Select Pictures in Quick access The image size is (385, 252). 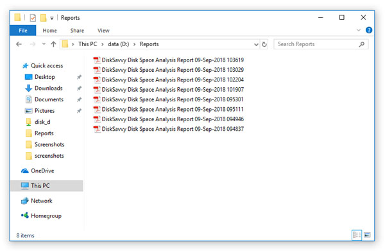pos(44,111)
